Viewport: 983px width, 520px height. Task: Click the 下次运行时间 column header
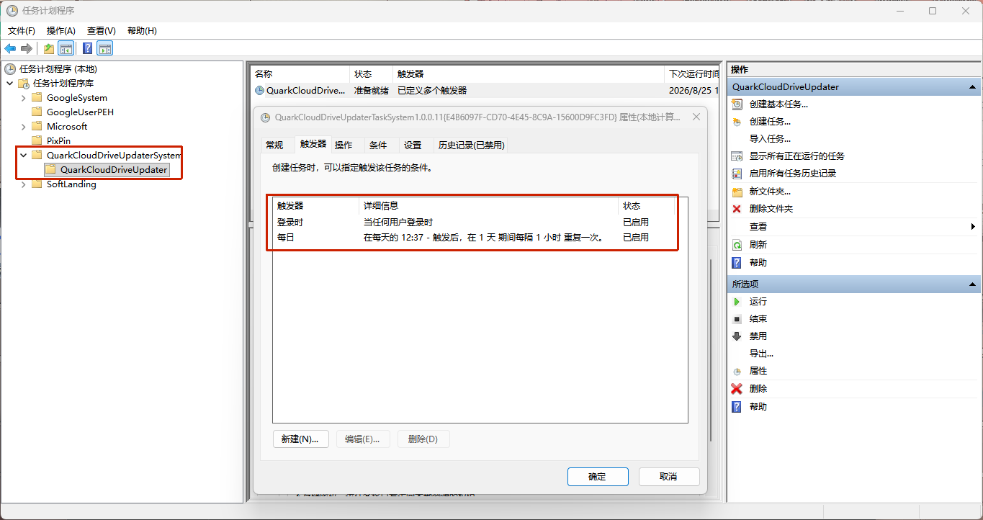(x=692, y=74)
